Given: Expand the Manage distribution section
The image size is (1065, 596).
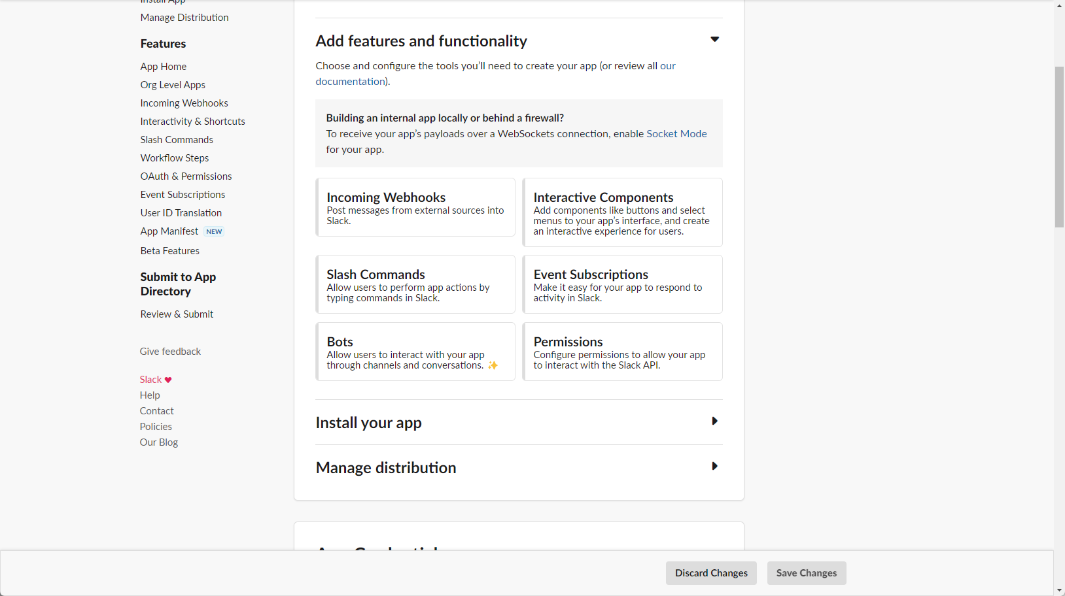Looking at the screenshot, I should point(714,466).
